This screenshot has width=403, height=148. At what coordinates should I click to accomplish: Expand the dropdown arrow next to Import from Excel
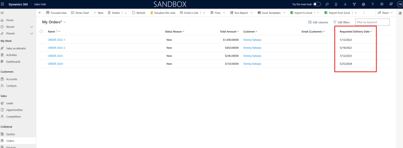click(356, 13)
